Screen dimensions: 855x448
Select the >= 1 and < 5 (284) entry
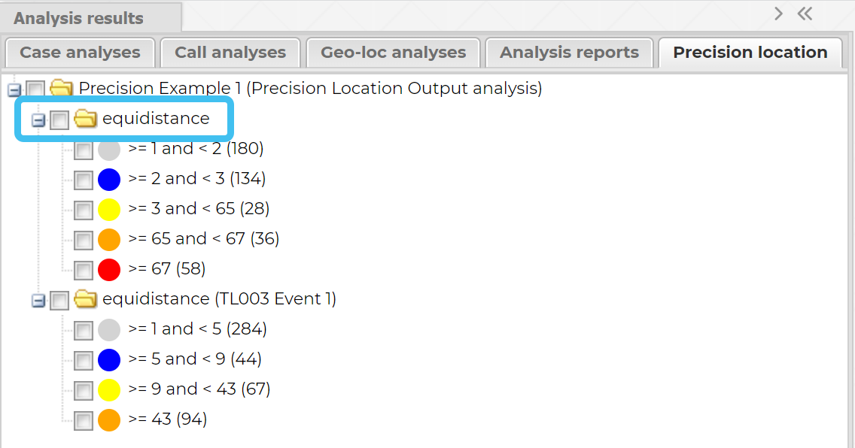(197, 328)
